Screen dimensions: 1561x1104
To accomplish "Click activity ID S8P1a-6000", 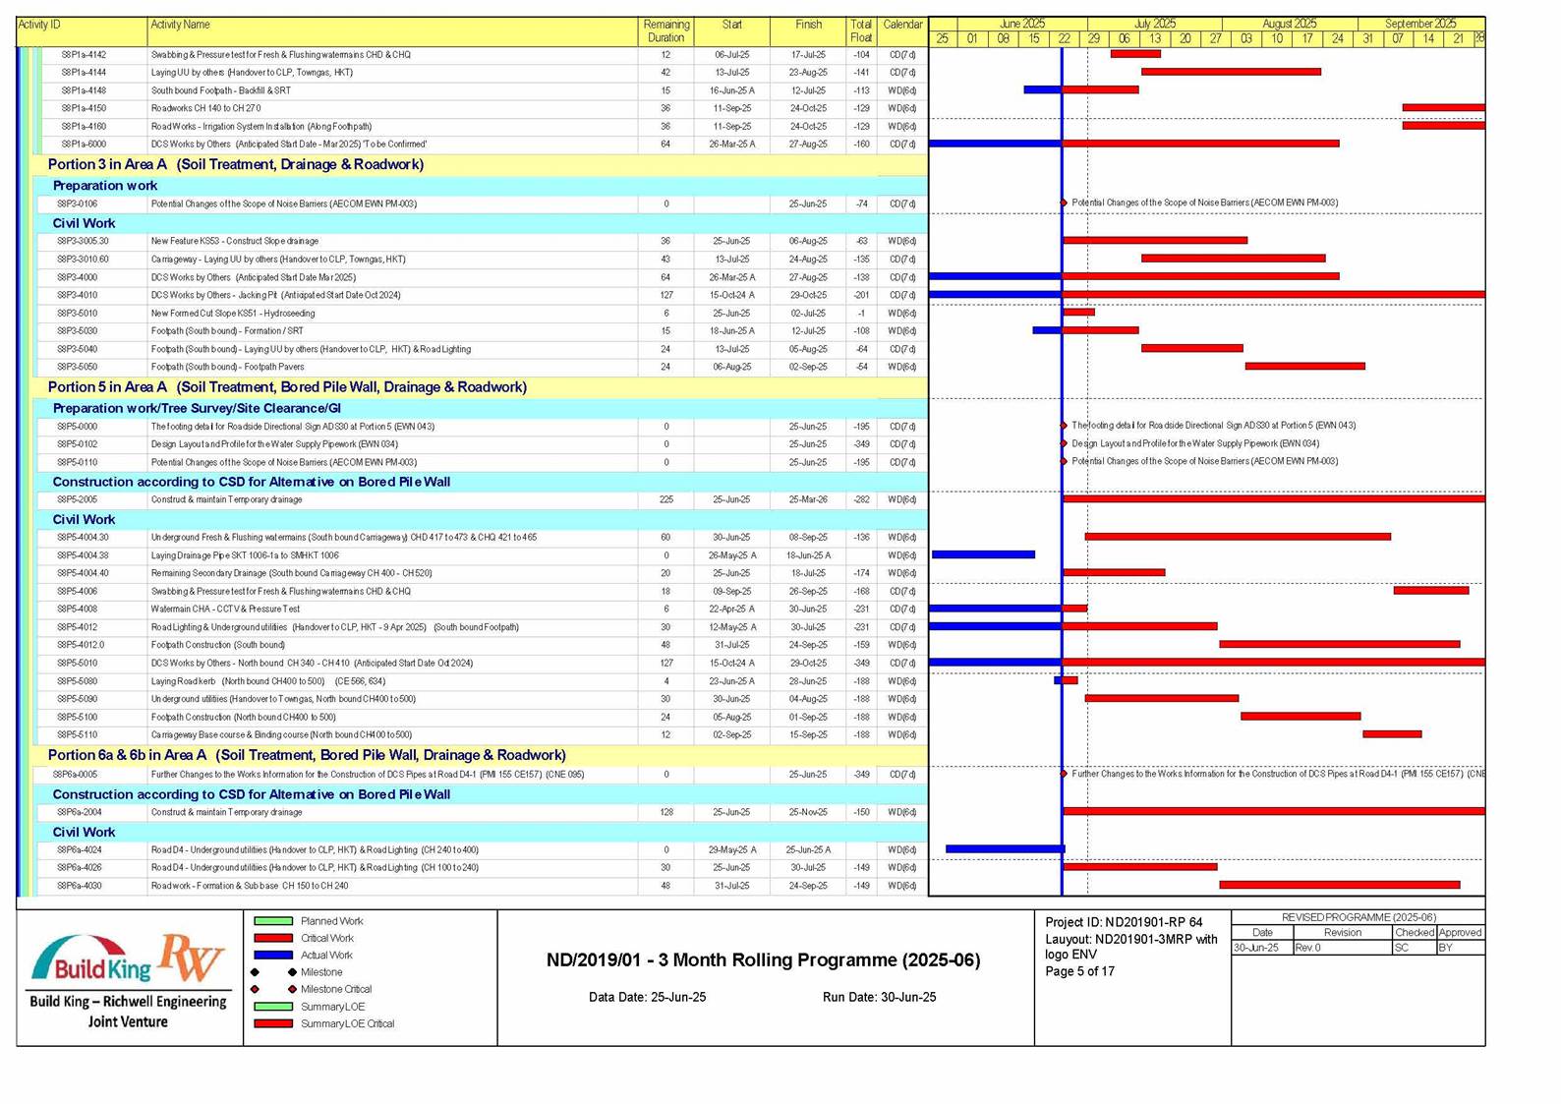I will tap(84, 145).
